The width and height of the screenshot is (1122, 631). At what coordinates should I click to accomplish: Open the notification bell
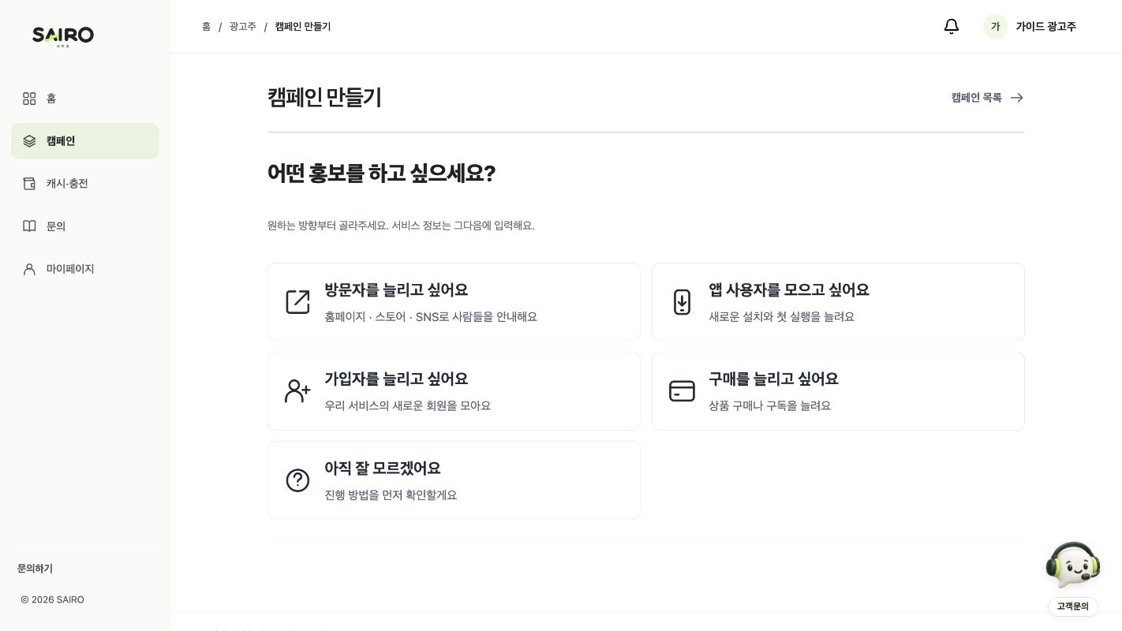point(952,27)
